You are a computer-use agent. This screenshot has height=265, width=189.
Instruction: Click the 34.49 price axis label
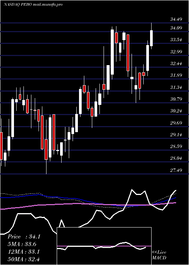[x=176, y=19]
